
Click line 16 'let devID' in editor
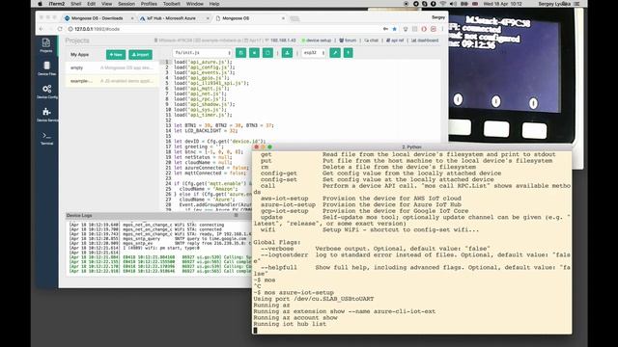click(x=219, y=142)
